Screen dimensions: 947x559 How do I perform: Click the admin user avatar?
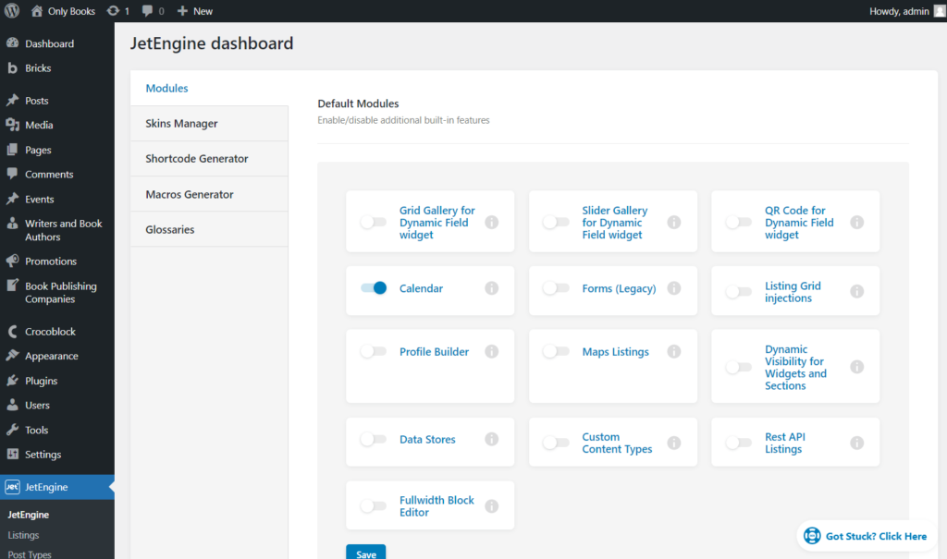tap(940, 11)
